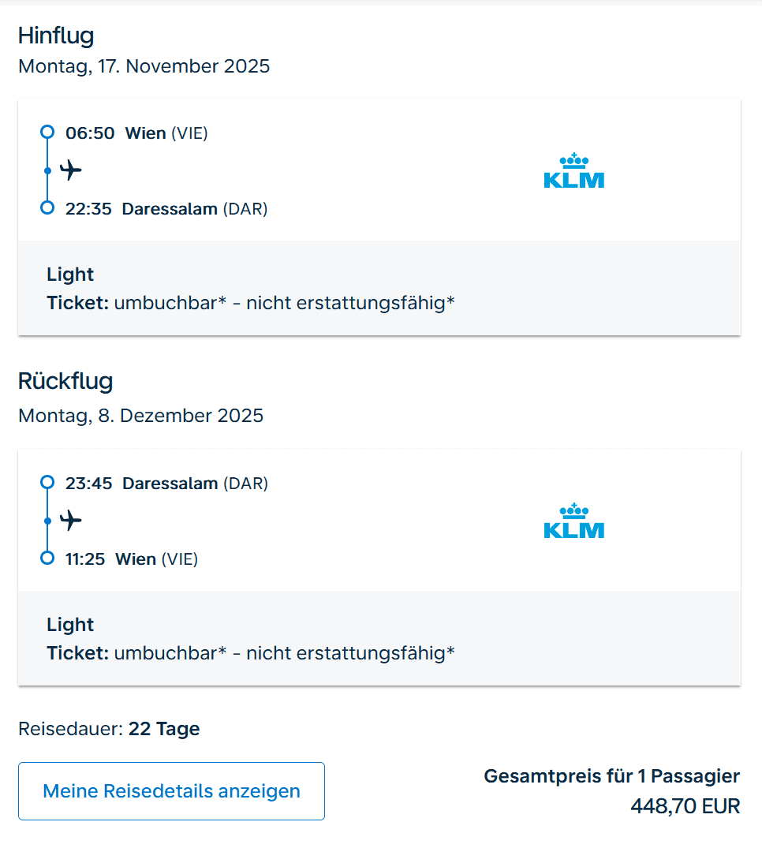Click the Daressalam departure circle marker at 23:45

coord(47,483)
